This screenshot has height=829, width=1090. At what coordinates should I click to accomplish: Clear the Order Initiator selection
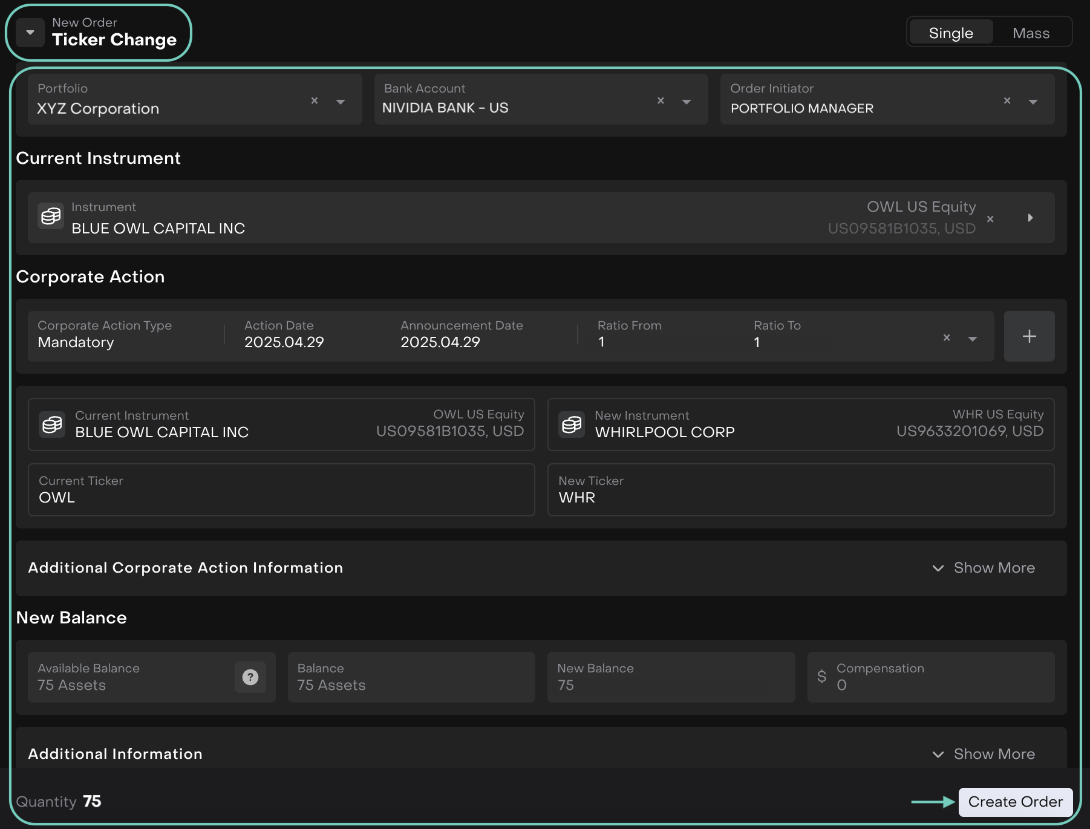1007,100
